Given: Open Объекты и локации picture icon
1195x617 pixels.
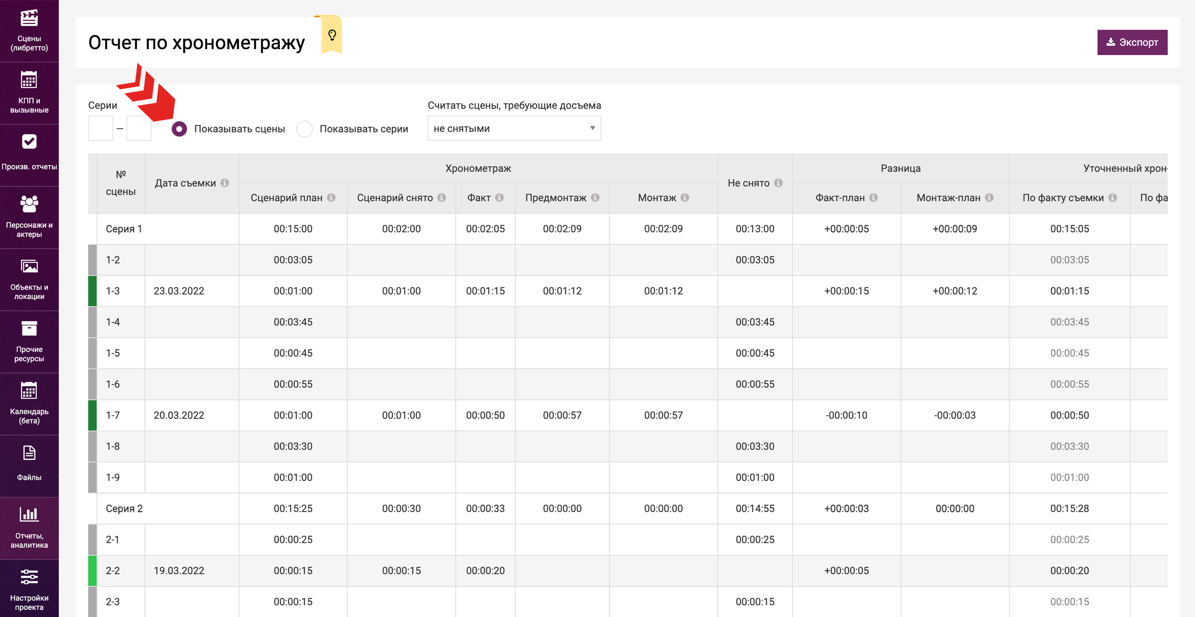Looking at the screenshot, I should (29, 266).
